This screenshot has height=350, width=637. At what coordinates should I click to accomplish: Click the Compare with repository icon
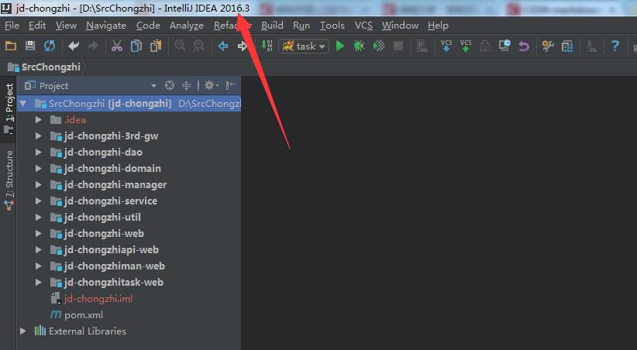[x=485, y=46]
